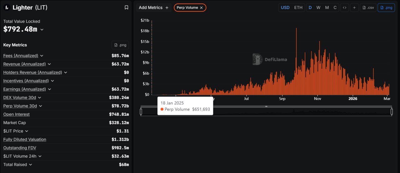Download chart as .png image

(386, 7)
